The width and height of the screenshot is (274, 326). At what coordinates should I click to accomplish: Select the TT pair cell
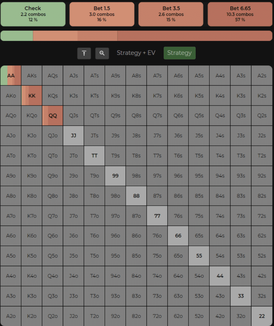[x=94, y=156]
